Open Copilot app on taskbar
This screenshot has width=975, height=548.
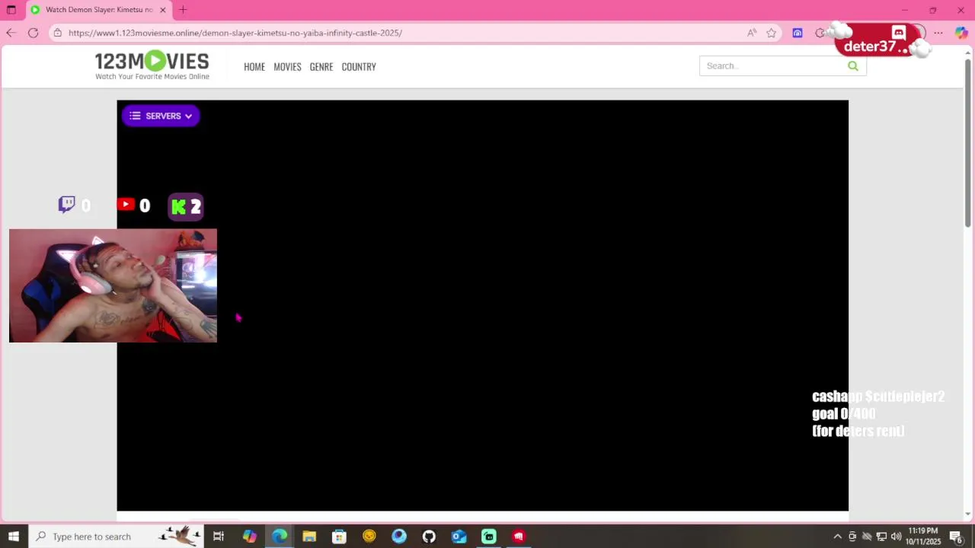250,537
